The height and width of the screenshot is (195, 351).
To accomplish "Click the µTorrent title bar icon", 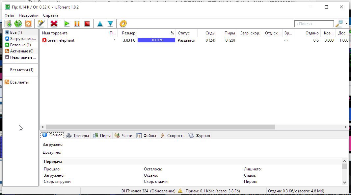I will 8,7.
